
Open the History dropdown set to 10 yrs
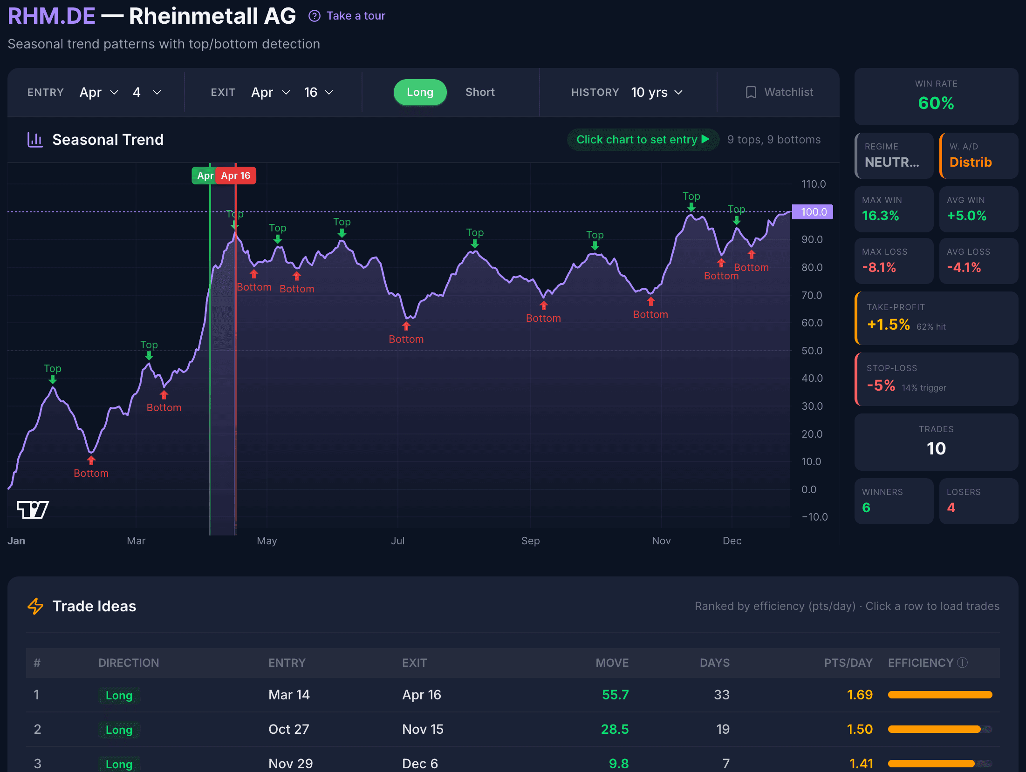[x=656, y=92]
